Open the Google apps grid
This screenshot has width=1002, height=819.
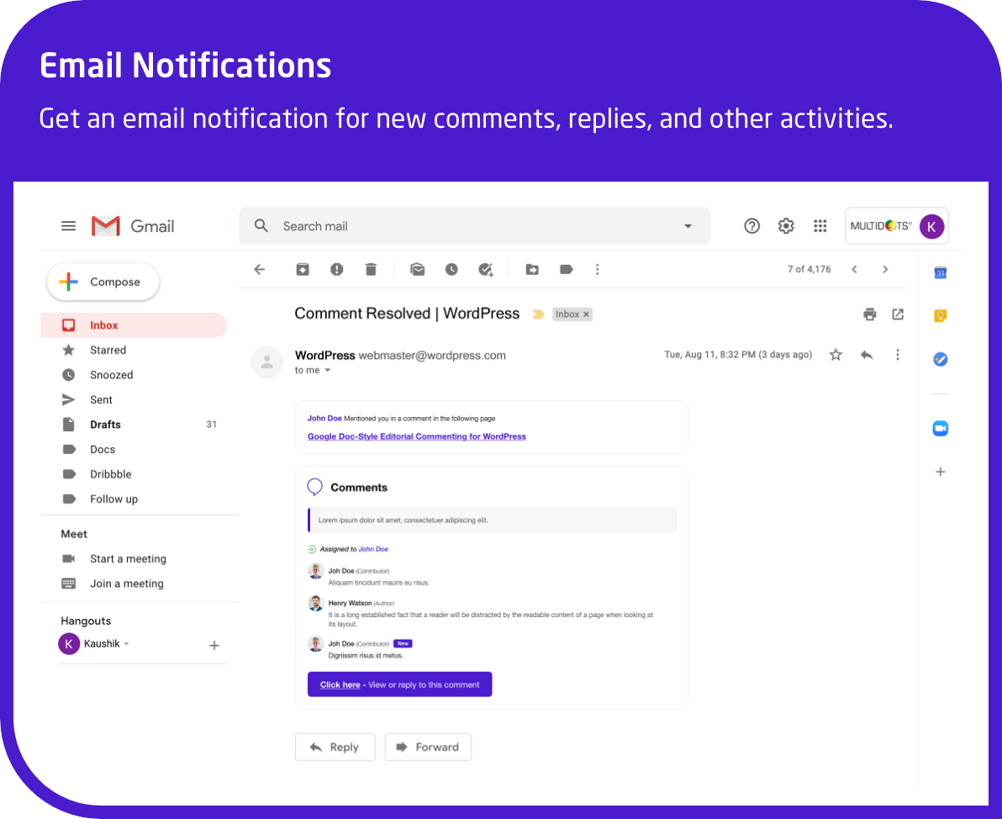820,225
